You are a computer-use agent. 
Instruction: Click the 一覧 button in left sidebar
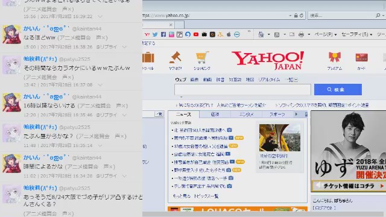[x=159, y=114]
